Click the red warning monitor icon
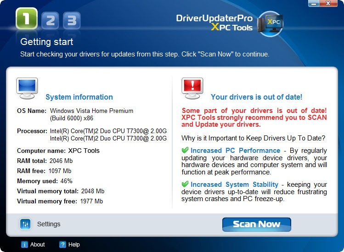The height and width of the screenshot is (252, 344). tap(192, 89)
